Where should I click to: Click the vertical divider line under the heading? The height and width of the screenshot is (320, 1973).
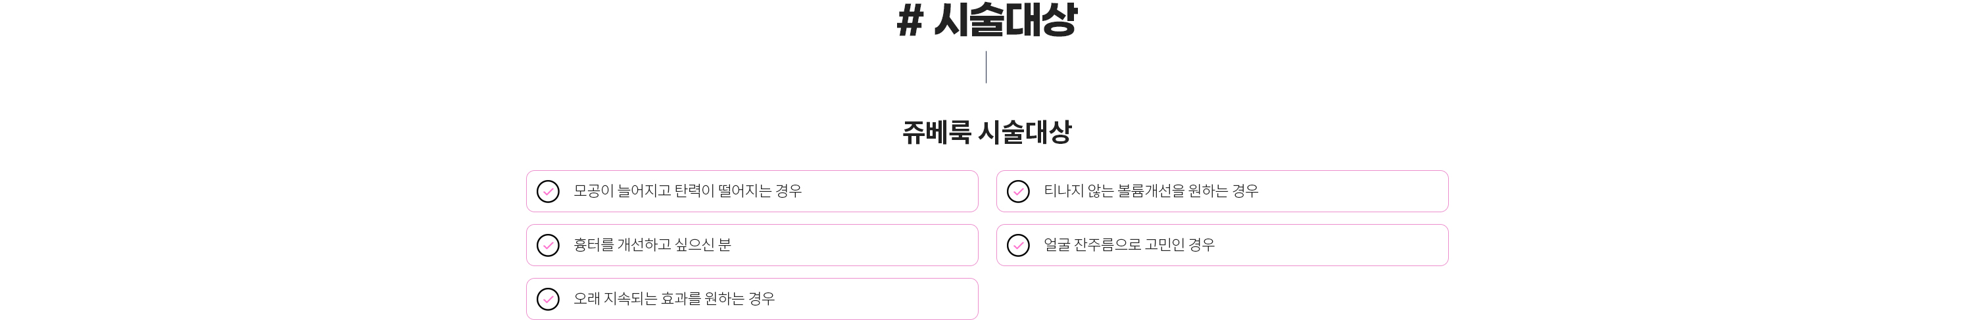(x=986, y=68)
